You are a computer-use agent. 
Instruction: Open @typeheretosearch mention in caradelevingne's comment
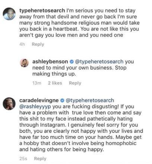90,100
